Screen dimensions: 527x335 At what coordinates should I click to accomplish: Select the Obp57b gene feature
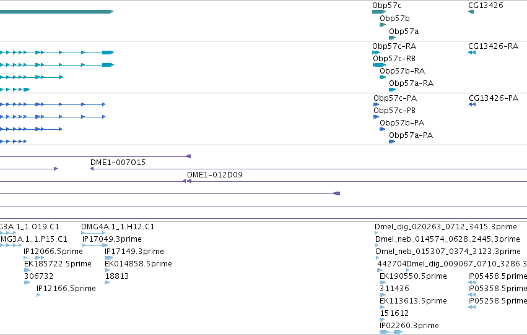click(x=383, y=25)
